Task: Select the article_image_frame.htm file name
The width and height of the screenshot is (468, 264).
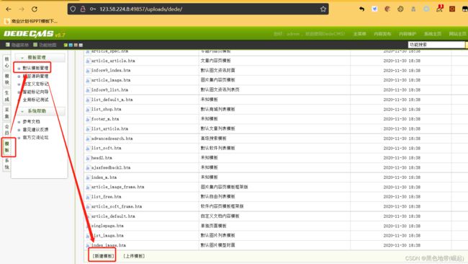Action: (117, 187)
